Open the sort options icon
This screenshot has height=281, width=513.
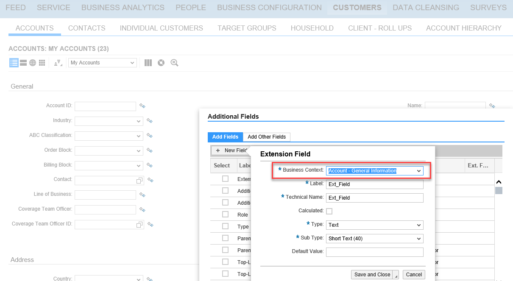pyautogui.click(x=58, y=63)
